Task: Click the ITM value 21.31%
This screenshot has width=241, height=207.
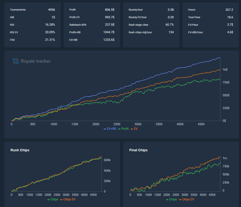Action: pos(50,40)
